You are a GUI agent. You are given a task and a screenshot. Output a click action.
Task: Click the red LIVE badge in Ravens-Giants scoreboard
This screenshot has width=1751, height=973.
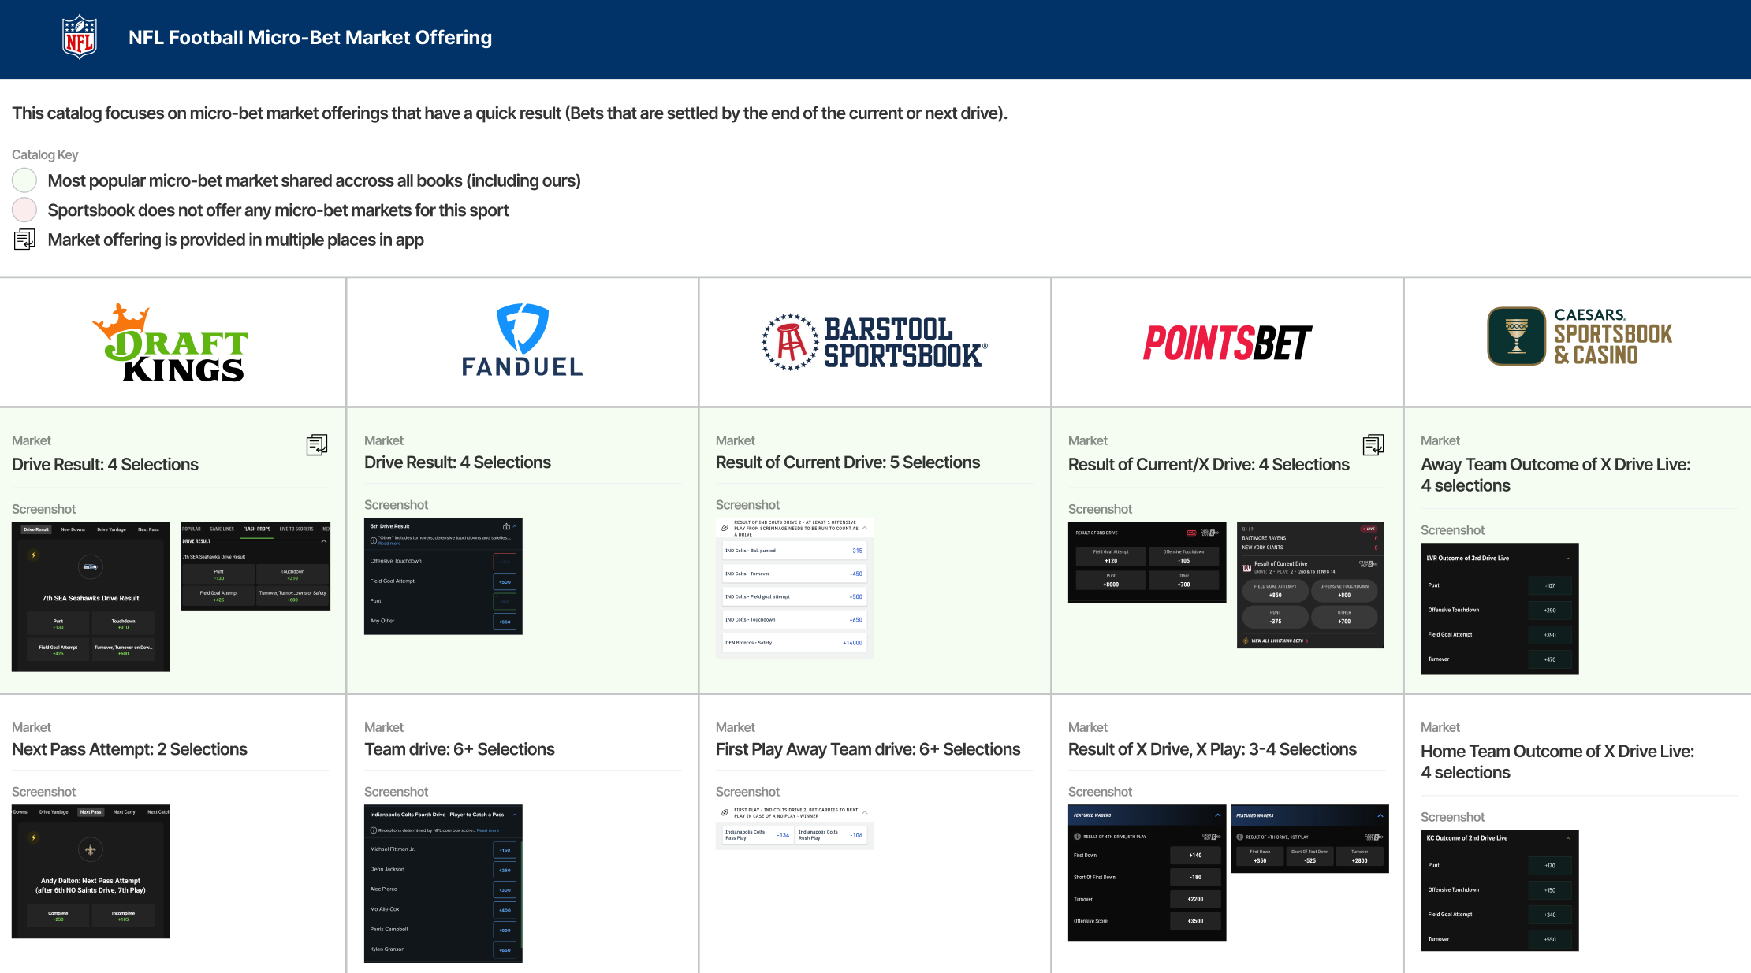pyautogui.click(x=1369, y=529)
